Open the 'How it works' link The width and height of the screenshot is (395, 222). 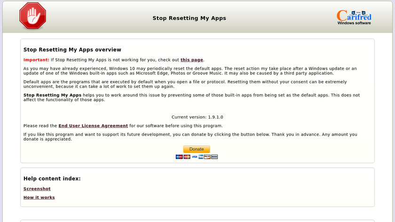(39, 197)
